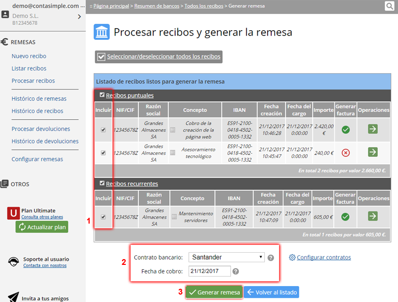Click the search magnifier icon
Screen dimensions: 398x302
click(390, 6)
